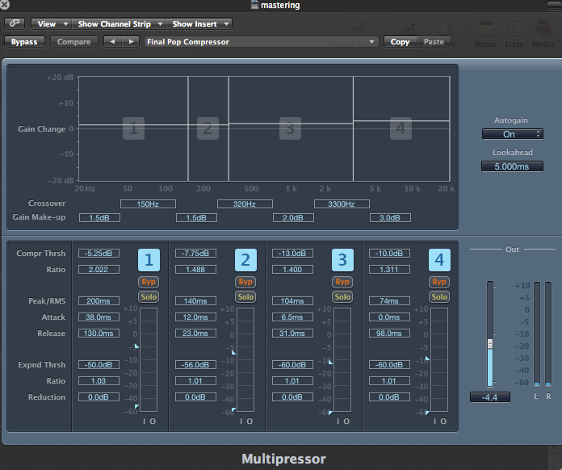Solo band 2

click(245, 297)
